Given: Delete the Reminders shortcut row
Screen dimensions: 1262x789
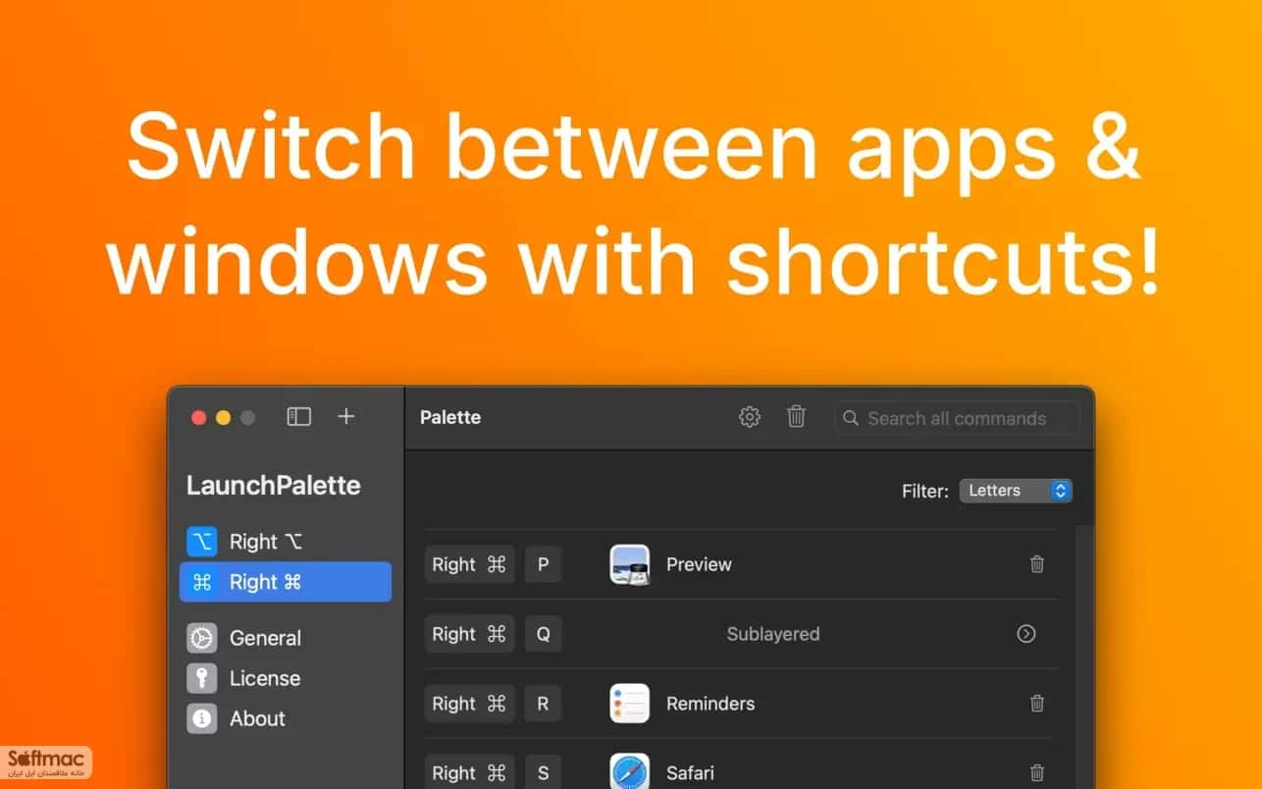Looking at the screenshot, I should point(1037,704).
